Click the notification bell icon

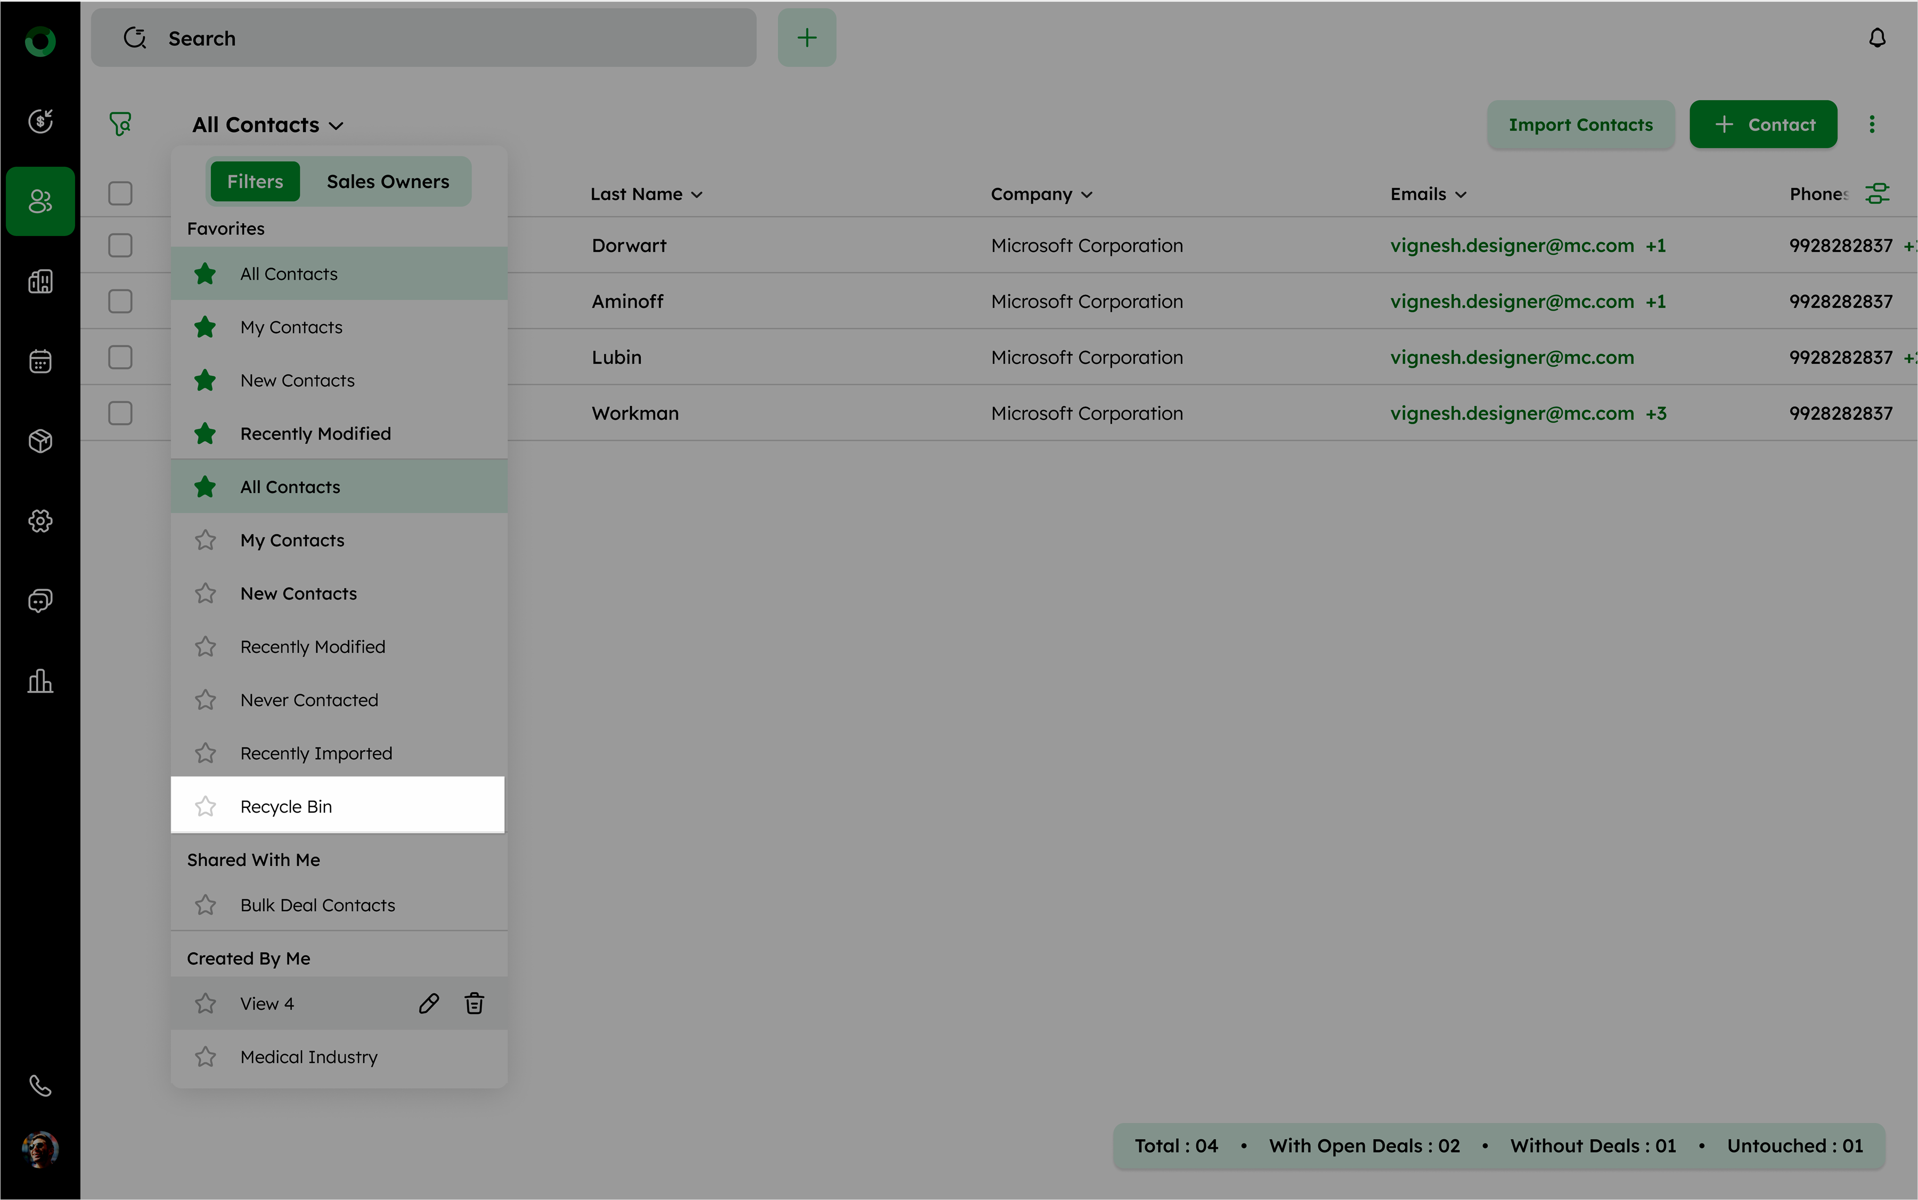tap(1876, 38)
